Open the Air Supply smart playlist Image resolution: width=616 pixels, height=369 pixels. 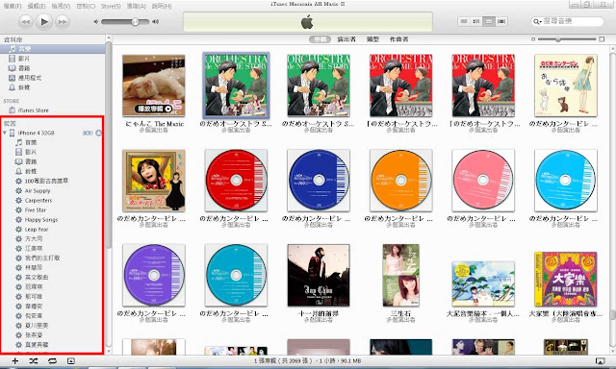[x=38, y=190]
